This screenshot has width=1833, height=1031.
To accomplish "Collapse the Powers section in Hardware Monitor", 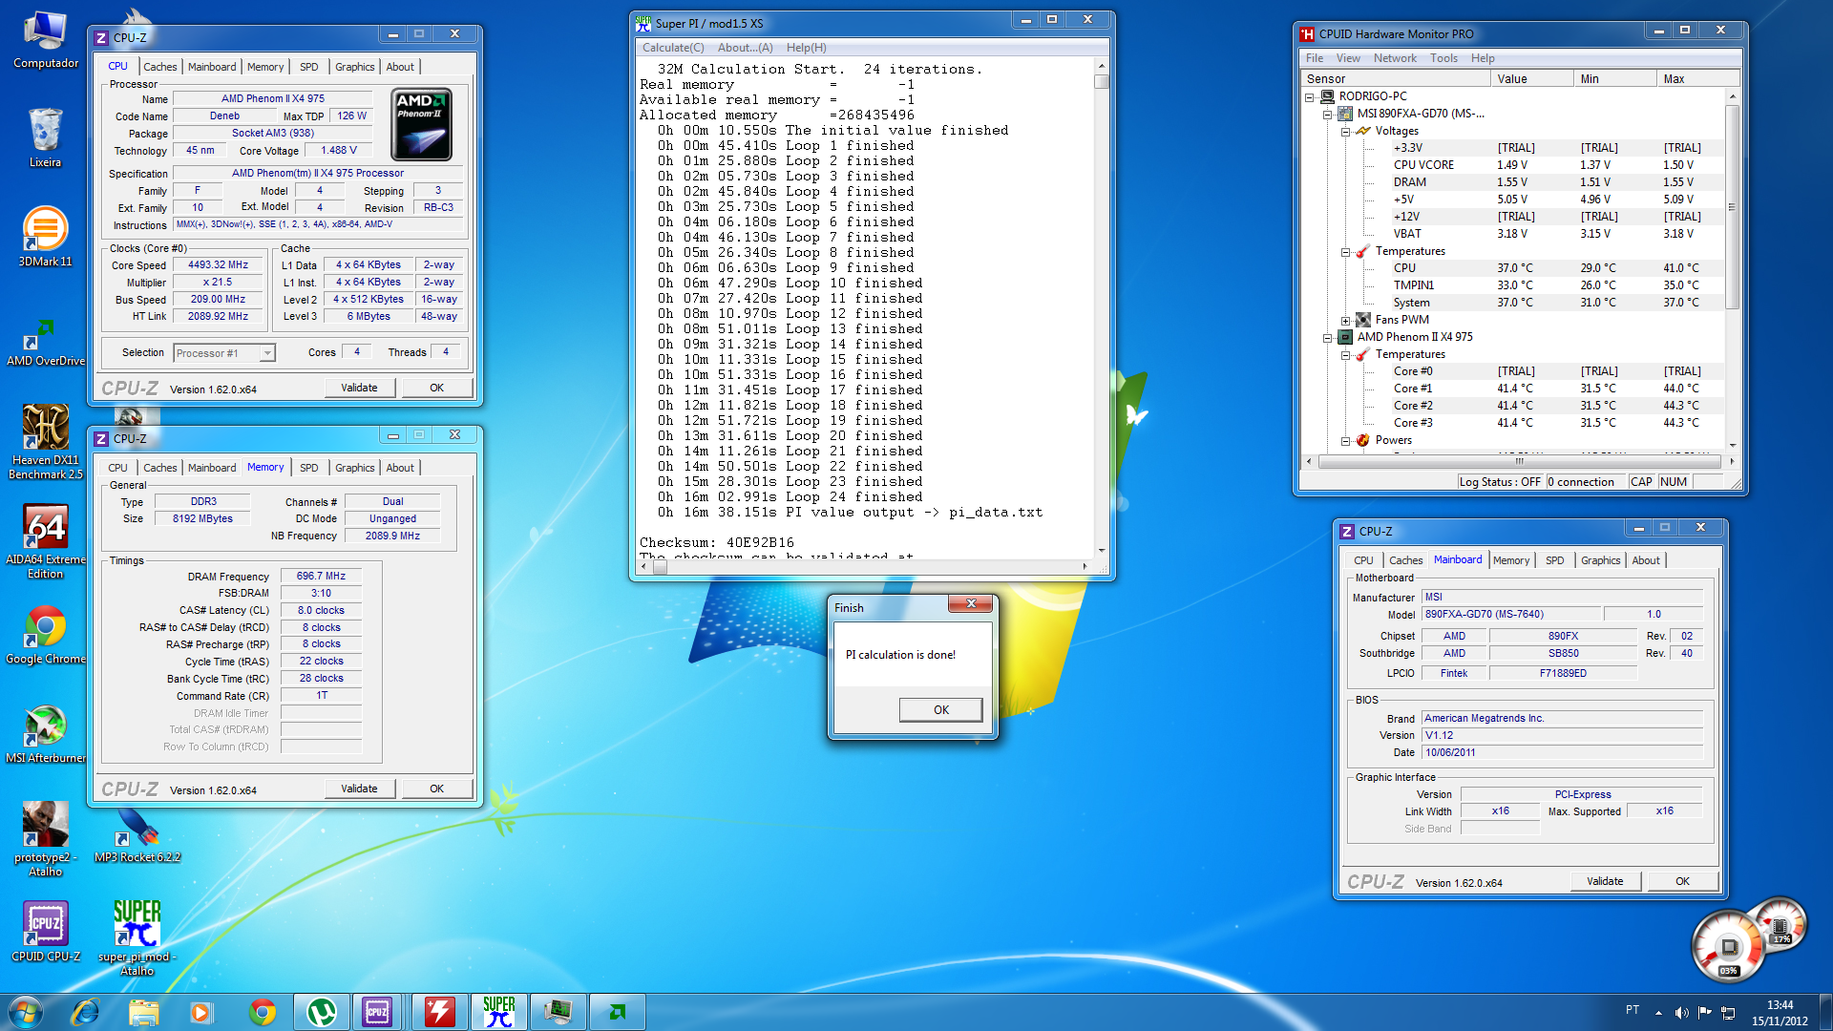I will click(1346, 441).
